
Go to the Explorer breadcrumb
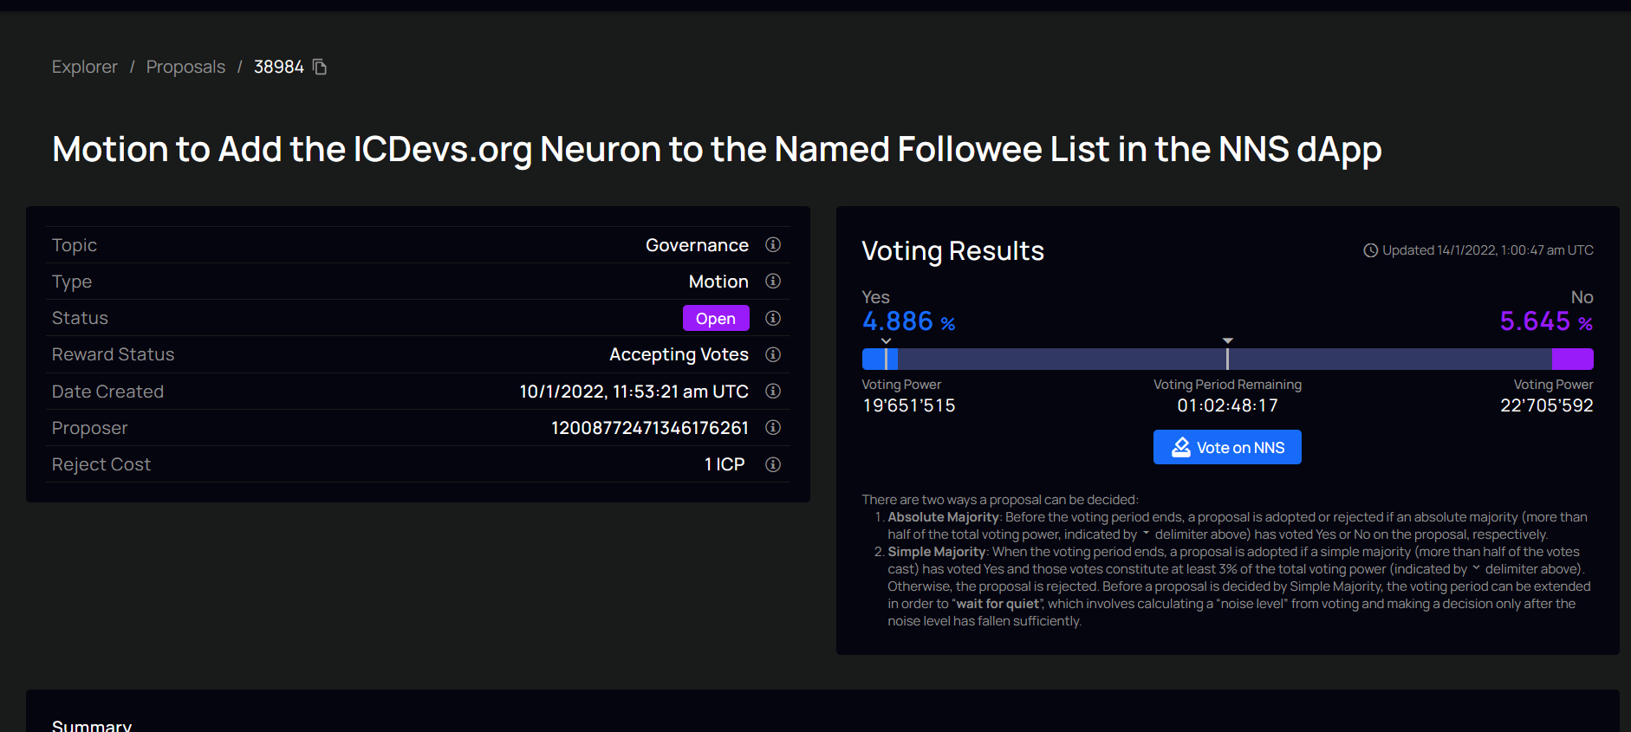tap(85, 67)
